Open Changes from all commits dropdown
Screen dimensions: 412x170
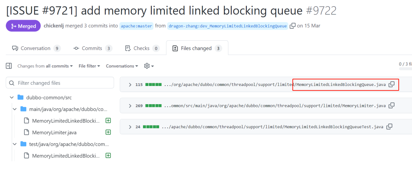click(x=45, y=66)
